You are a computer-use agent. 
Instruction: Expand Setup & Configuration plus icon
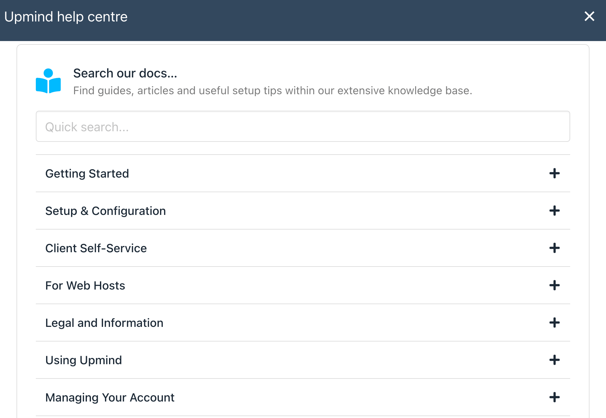(x=554, y=211)
